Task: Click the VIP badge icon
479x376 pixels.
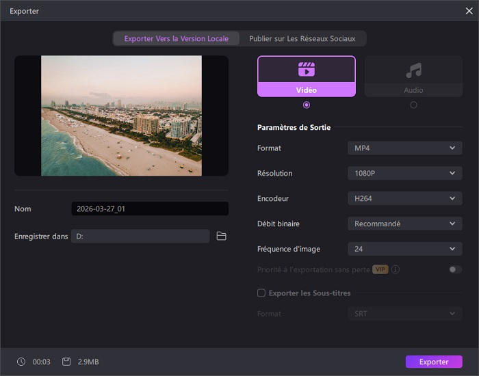Action: [x=380, y=269]
